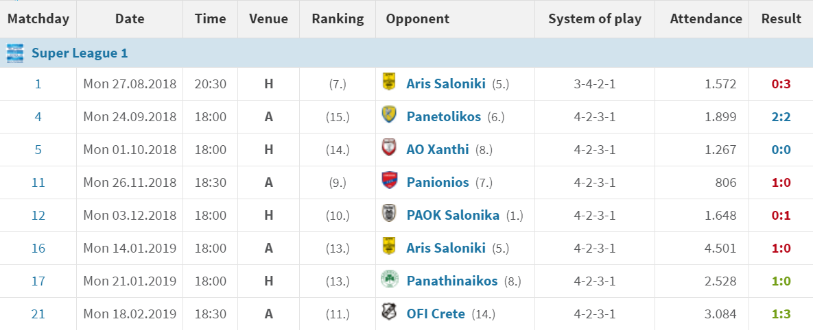The height and width of the screenshot is (330, 813).
Task: Open the 1:3 result against OFI Crete
Action: point(781,314)
